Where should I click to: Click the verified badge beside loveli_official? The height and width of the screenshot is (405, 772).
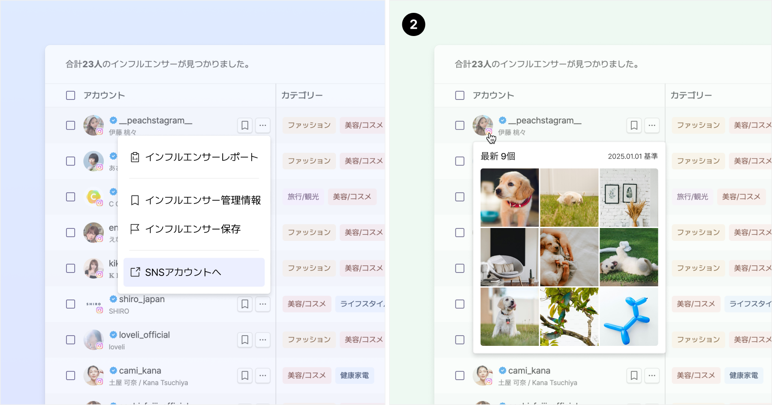point(113,334)
